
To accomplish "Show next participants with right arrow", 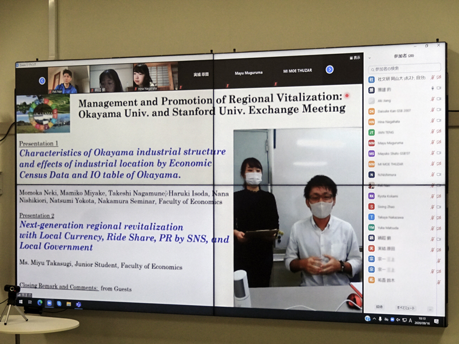I will 329,69.
